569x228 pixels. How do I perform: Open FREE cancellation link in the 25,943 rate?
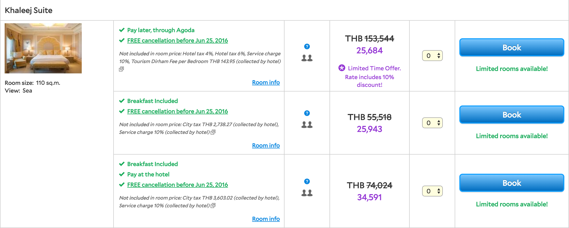[177, 111]
